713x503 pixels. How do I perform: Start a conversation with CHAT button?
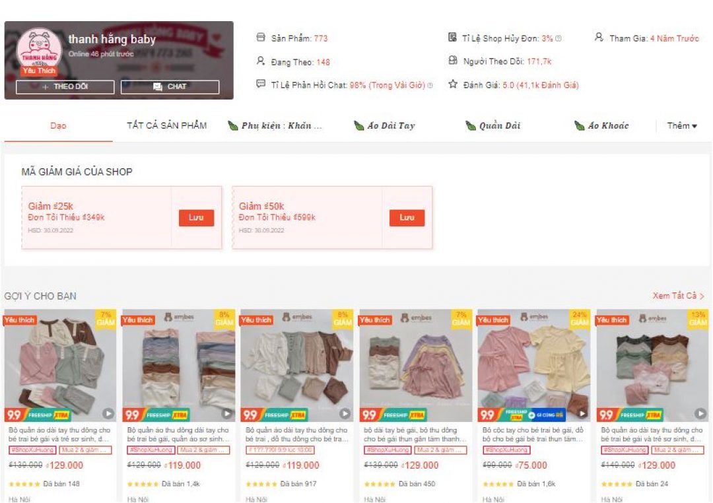170,87
